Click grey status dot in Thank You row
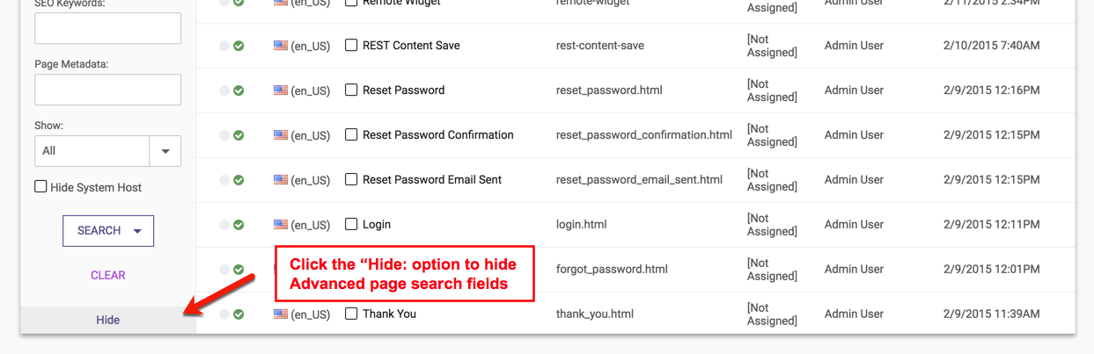1094x354 pixels. coord(224,314)
